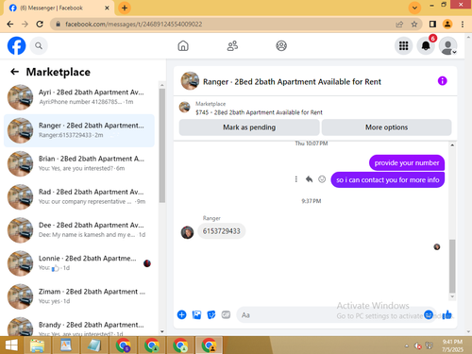Open Lonnie apartment conversation
This screenshot has width=472, height=354.
point(79,263)
